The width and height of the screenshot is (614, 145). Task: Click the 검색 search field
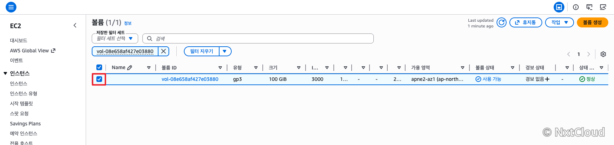tap(258, 38)
